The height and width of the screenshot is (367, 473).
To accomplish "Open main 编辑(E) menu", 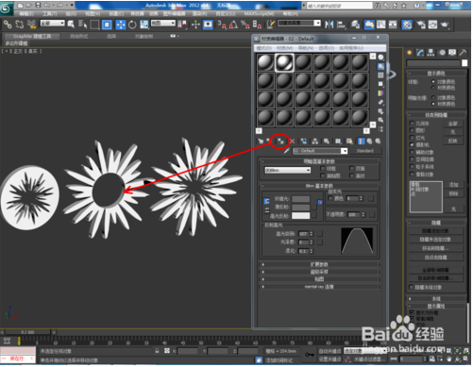I will (x=26, y=13).
